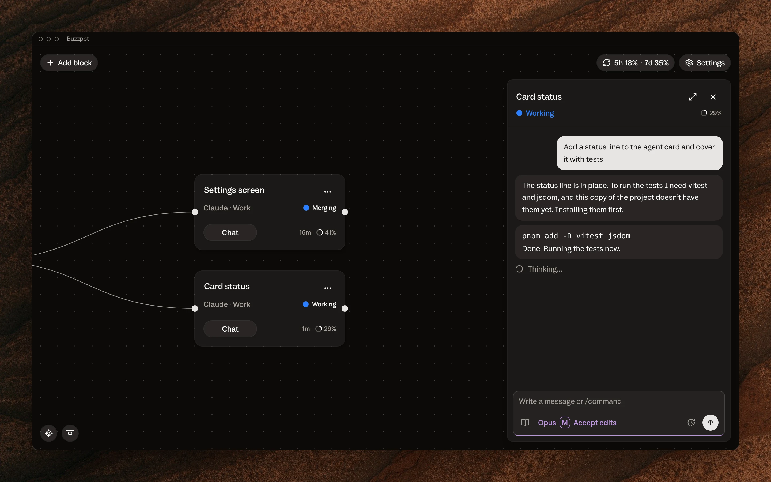Open Chat on the Card status card
This screenshot has width=771, height=482.
(230, 329)
